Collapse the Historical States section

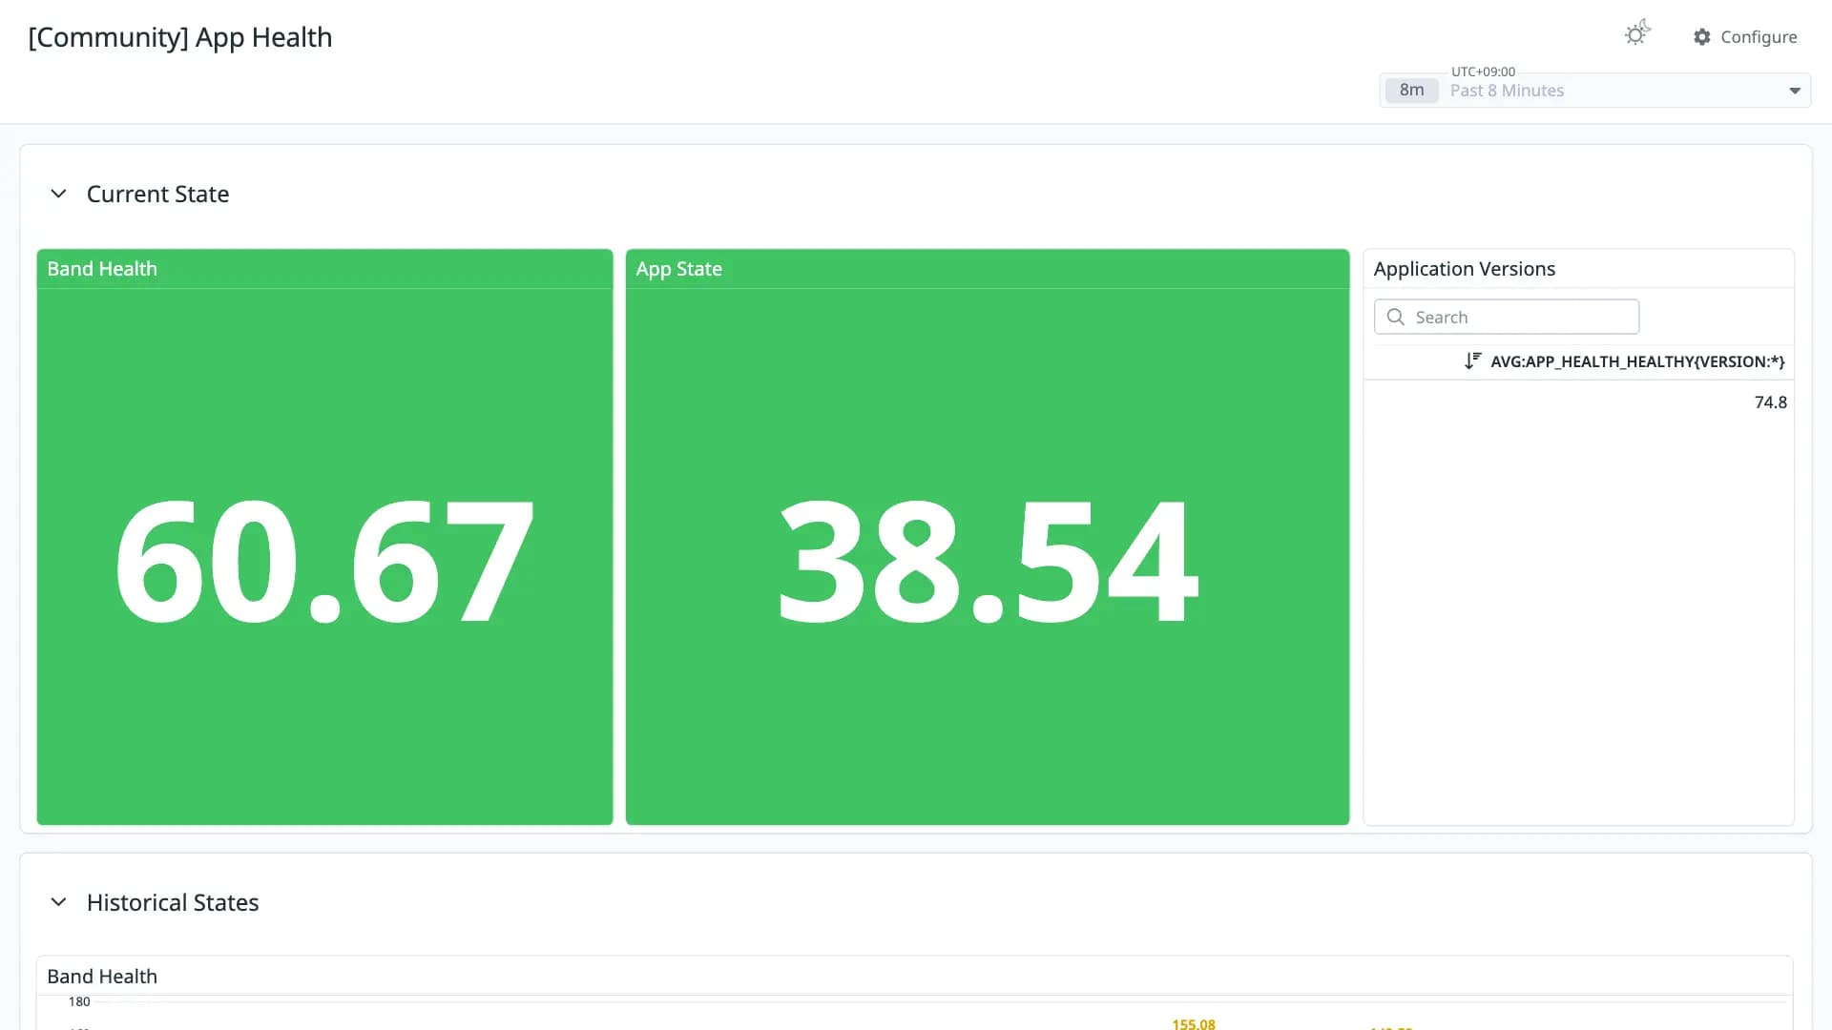pos(58,902)
